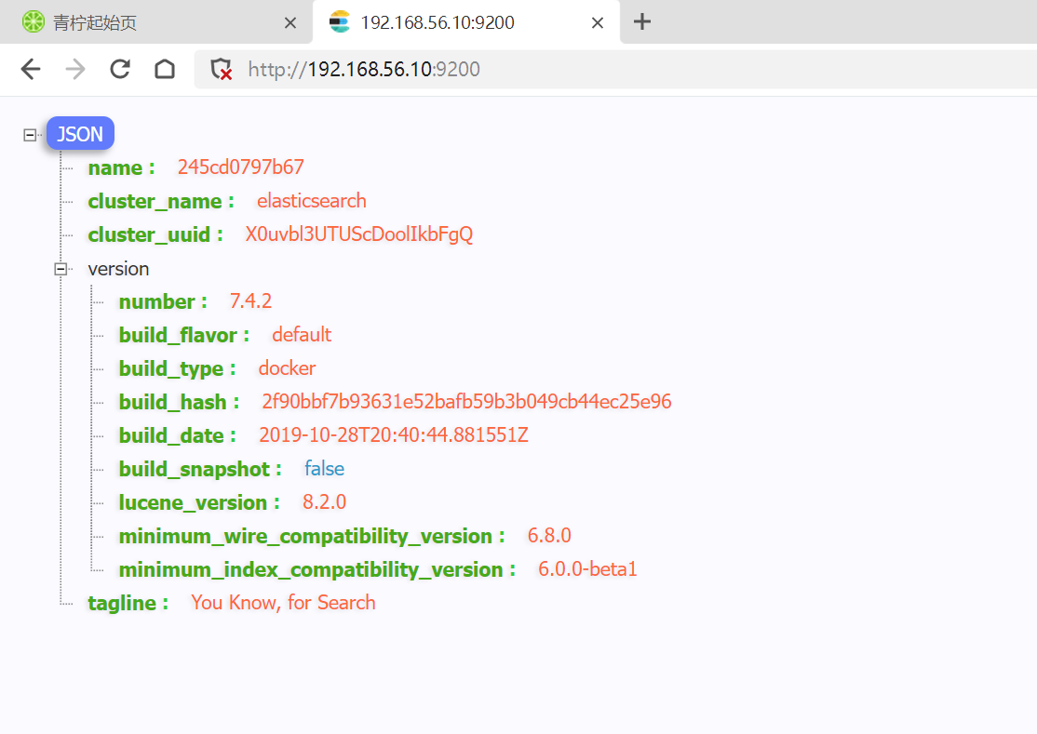The height and width of the screenshot is (734, 1037).
Task: Click the browser back arrow
Action: 31,69
